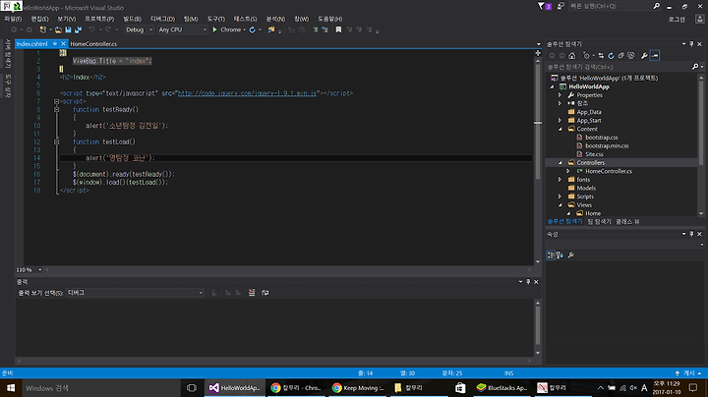Start debugging with the green play arrow
Viewport: 708px width, 397px height.
coord(214,29)
